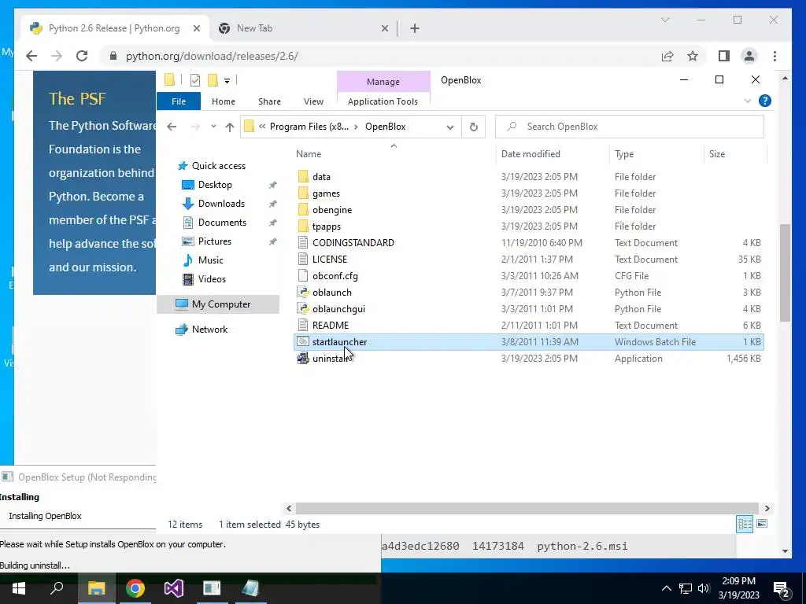Refresh the OpenBlox folder view
This screenshot has height=604, width=806.
coord(473,127)
